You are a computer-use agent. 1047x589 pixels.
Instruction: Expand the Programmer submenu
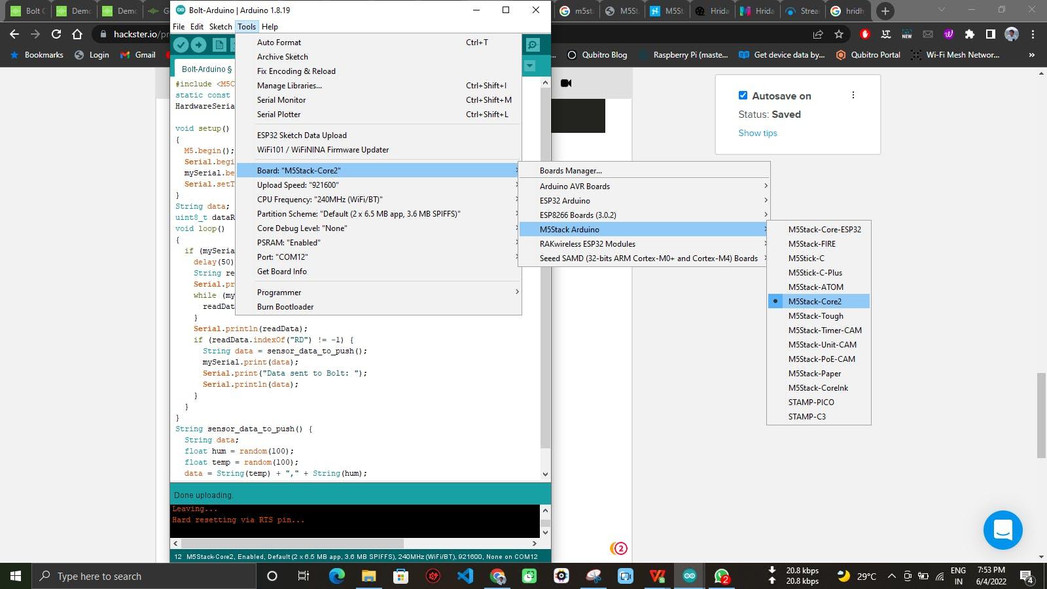click(379, 293)
